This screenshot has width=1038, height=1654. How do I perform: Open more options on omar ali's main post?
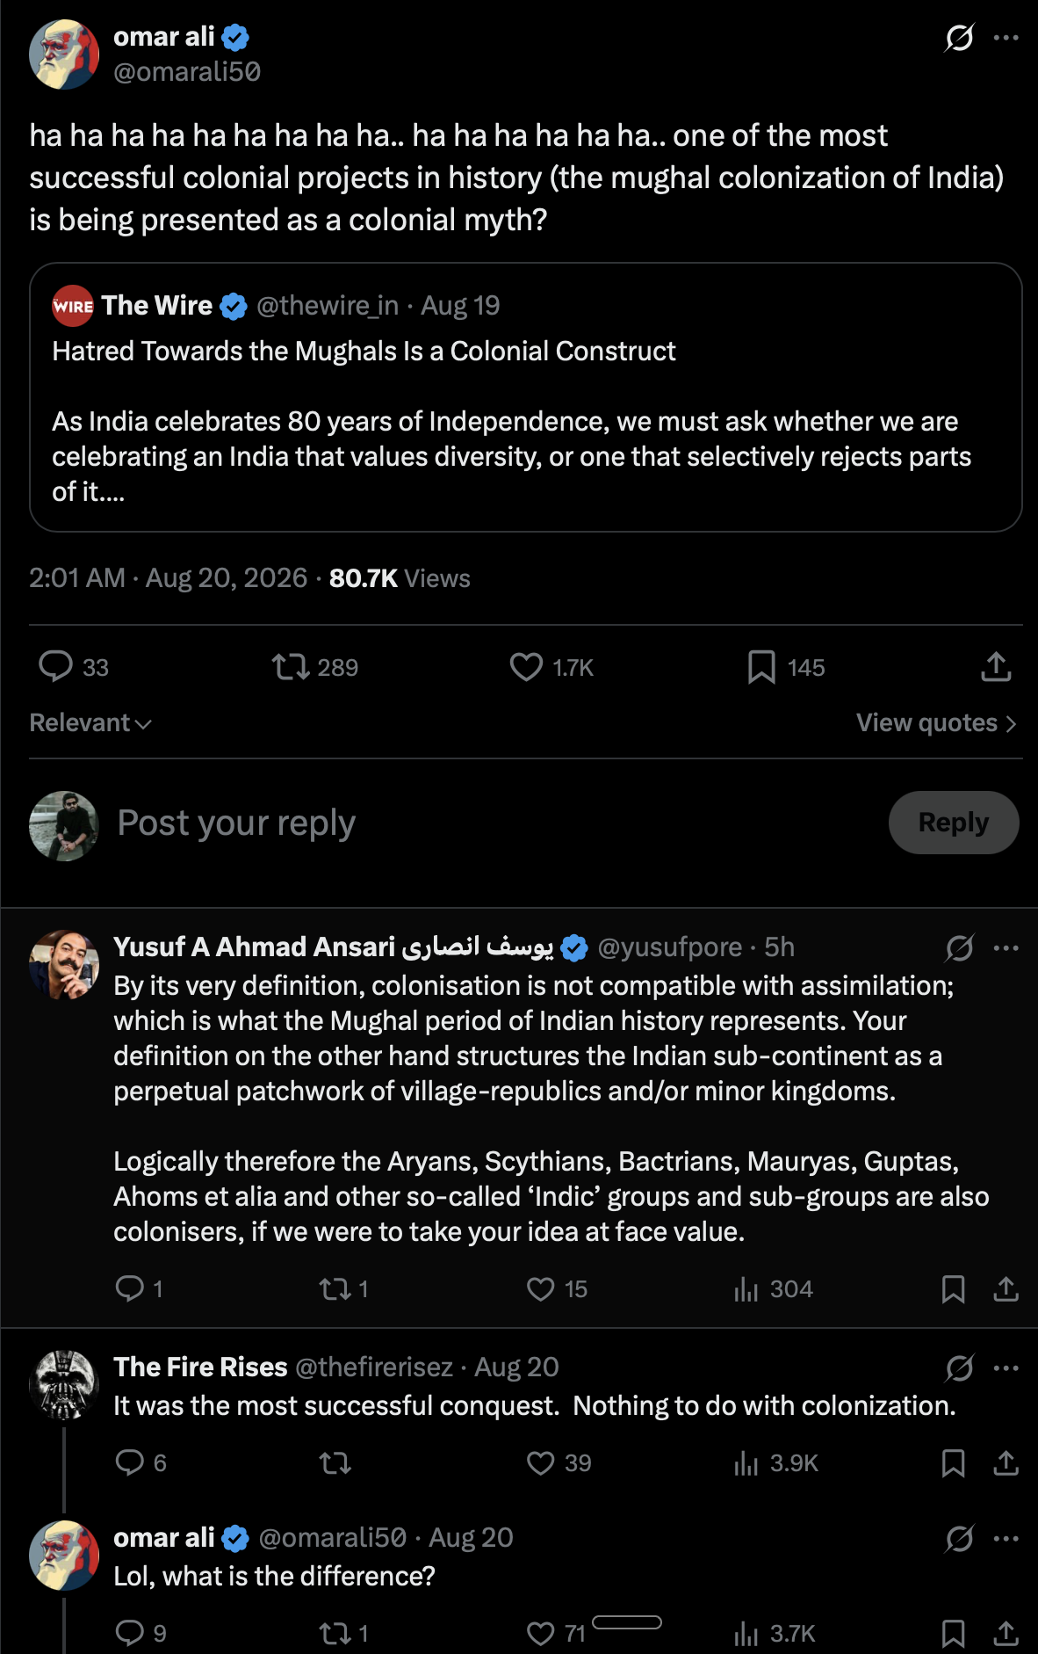click(1006, 38)
